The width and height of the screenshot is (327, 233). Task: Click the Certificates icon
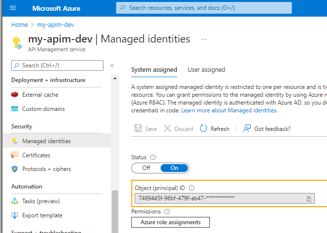tap(15, 155)
